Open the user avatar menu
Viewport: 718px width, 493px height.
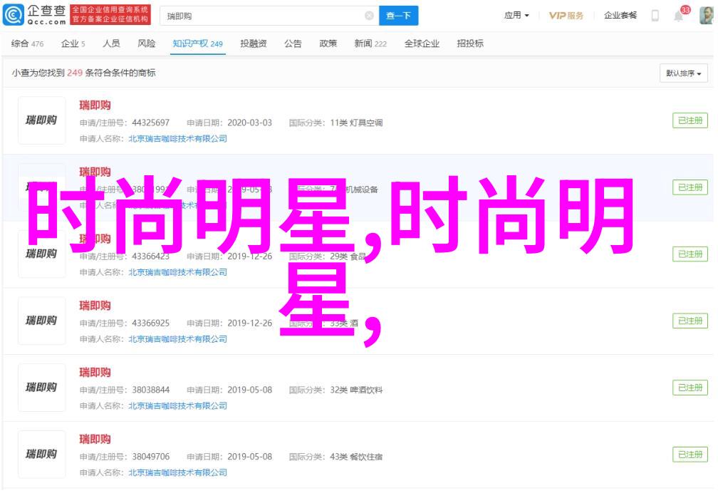706,16
